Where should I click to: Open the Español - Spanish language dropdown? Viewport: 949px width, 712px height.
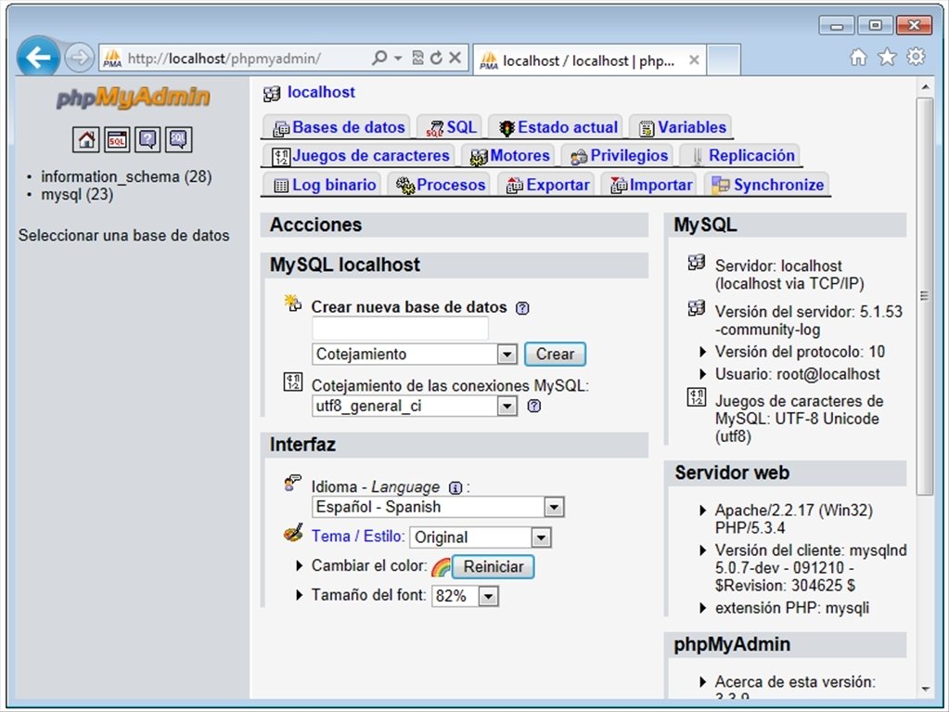438,507
